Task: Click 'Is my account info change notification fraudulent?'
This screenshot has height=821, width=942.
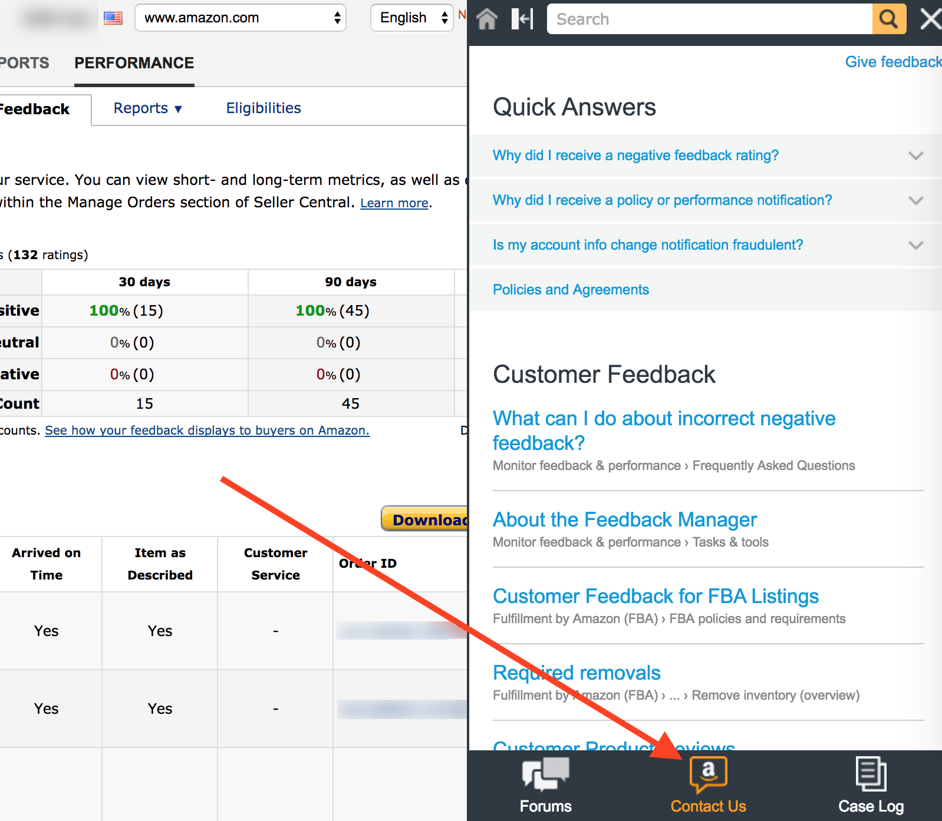Action: 648,245
